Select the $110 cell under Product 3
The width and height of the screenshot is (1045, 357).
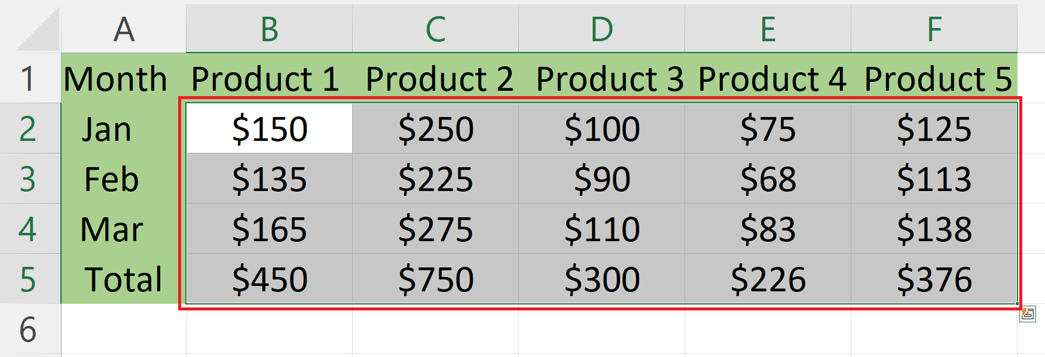[x=601, y=229]
